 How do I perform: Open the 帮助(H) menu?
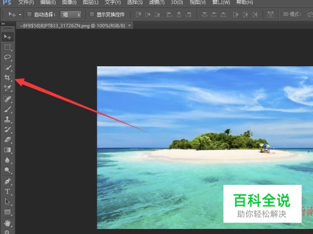(x=245, y=2)
